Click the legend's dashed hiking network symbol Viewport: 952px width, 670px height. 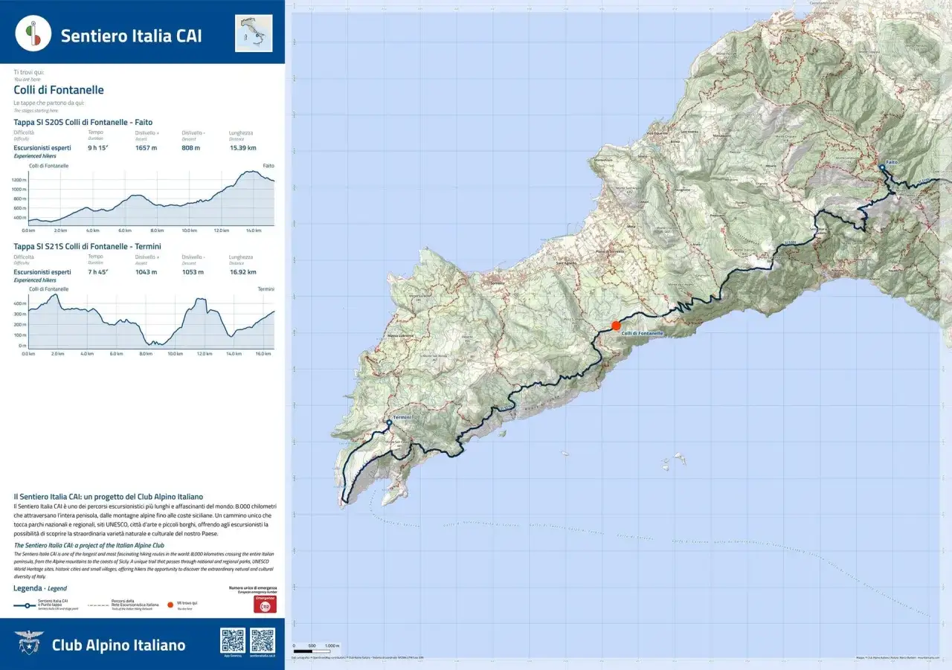coord(98,605)
